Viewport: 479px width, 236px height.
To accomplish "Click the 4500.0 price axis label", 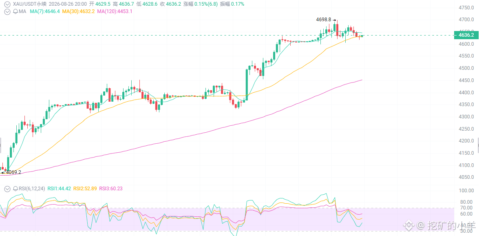I will (x=466, y=68).
